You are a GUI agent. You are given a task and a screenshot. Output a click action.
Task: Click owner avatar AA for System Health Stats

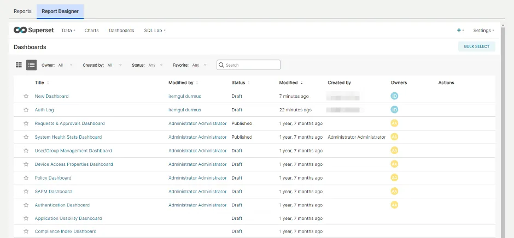click(x=394, y=137)
